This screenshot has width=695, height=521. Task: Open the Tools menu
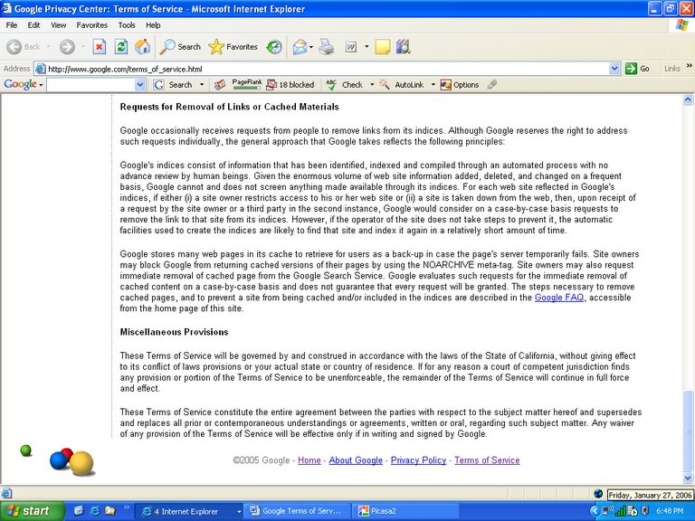[127, 25]
